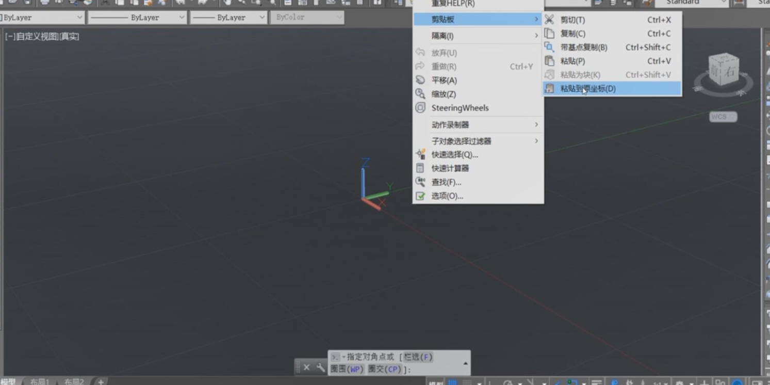Select 带基点复制(B) menu entry
Viewport: 770px width, 385px height.
[x=612, y=47]
